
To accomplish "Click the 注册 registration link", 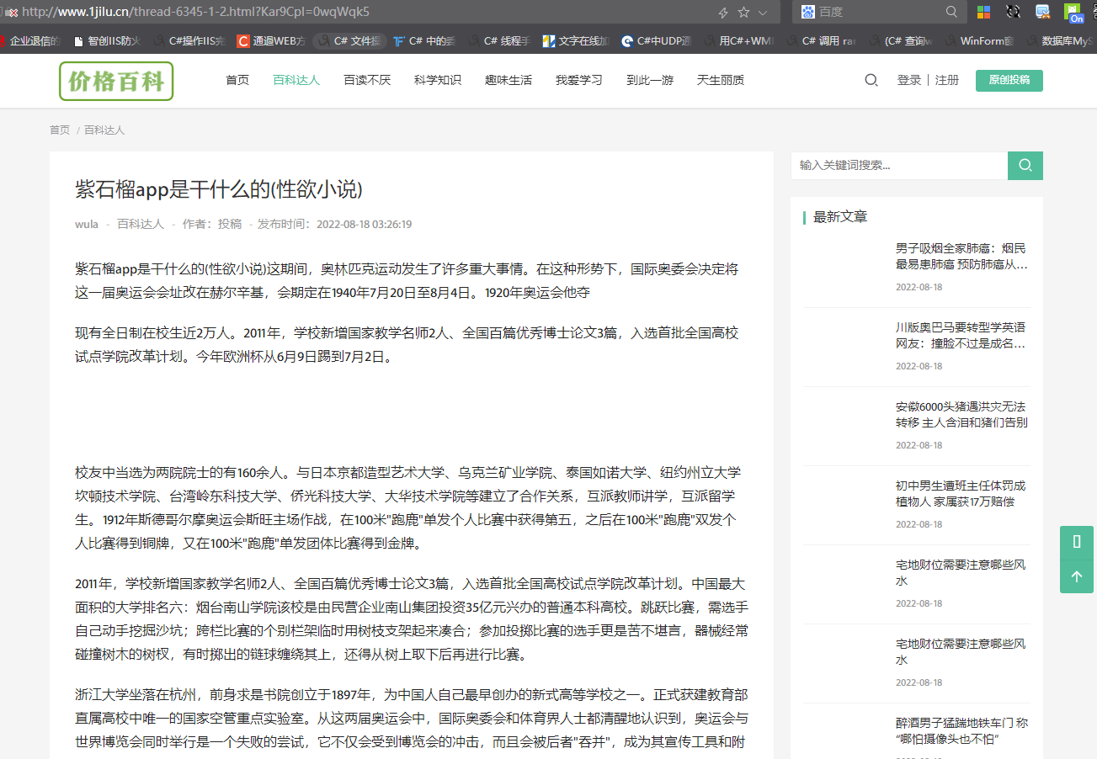I will [x=950, y=80].
